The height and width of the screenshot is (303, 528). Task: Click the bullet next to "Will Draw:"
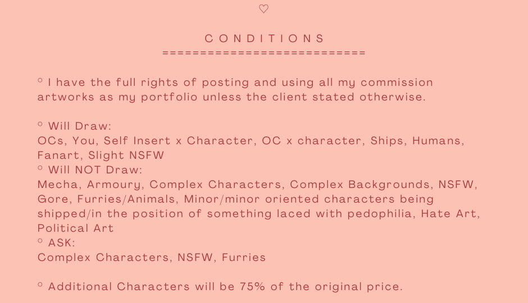[x=40, y=125]
